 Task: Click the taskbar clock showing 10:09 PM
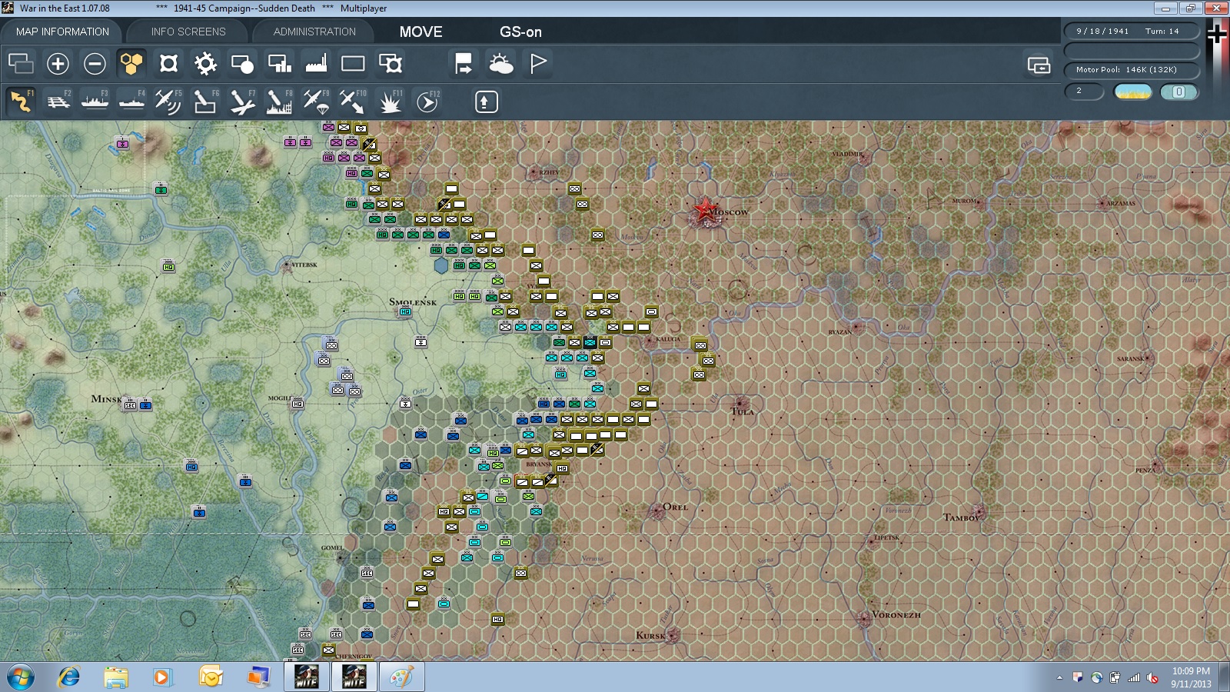click(x=1191, y=677)
